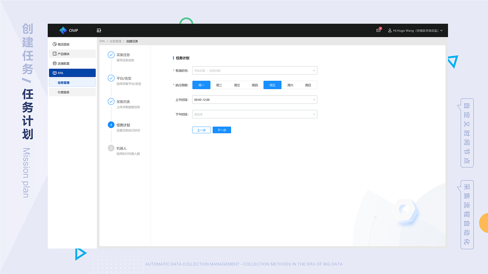This screenshot has width=488, height=274.
Task: Open the mail notifications icon
Action: point(378,30)
